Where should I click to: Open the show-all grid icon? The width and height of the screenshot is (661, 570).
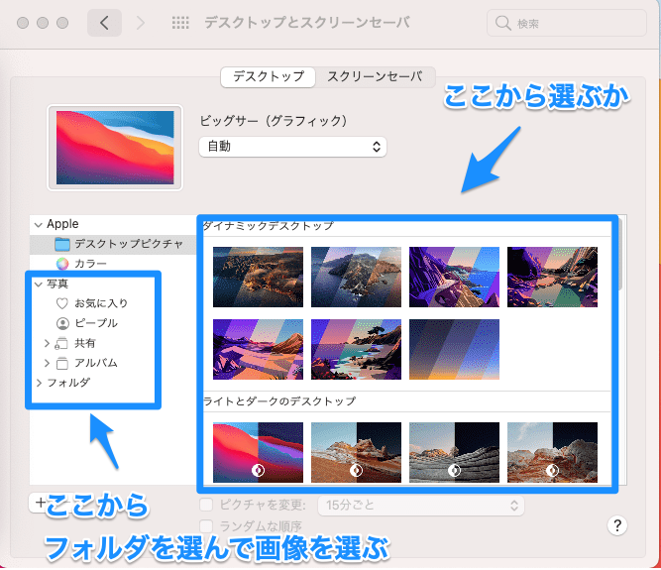click(x=181, y=22)
